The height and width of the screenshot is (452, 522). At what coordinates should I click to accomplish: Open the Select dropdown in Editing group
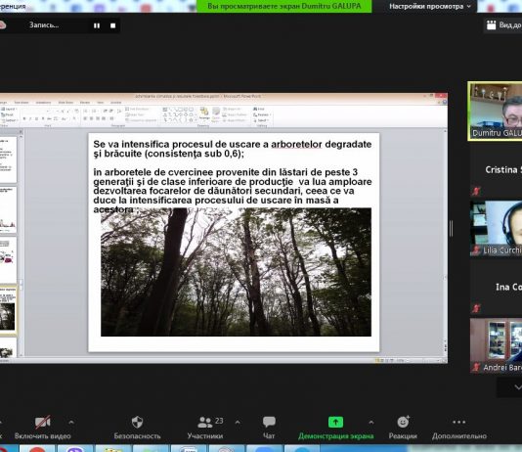click(x=260, y=120)
